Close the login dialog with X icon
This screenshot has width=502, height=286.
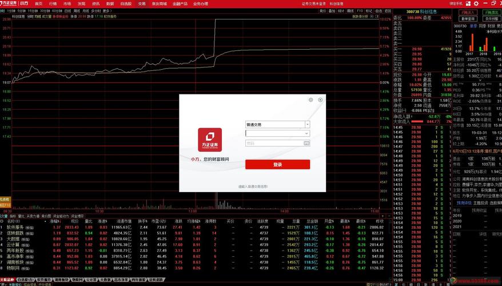(x=320, y=100)
